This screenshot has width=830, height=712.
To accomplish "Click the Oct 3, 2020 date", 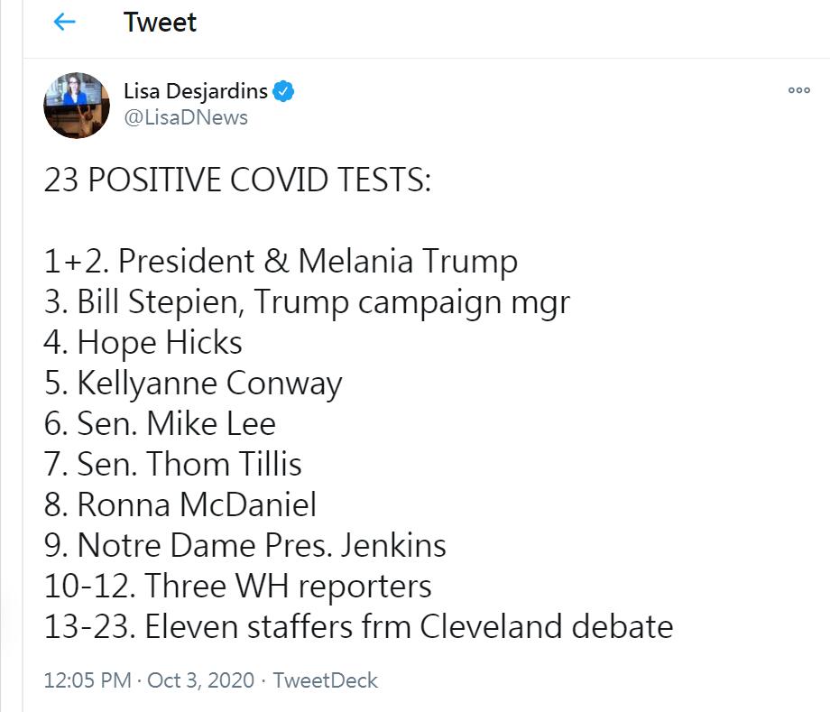I will click(x=198, y=680).
